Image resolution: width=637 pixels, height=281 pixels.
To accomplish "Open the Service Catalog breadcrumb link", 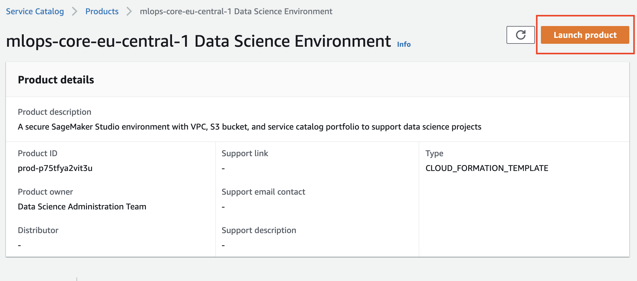I will (x=35, y=11).
